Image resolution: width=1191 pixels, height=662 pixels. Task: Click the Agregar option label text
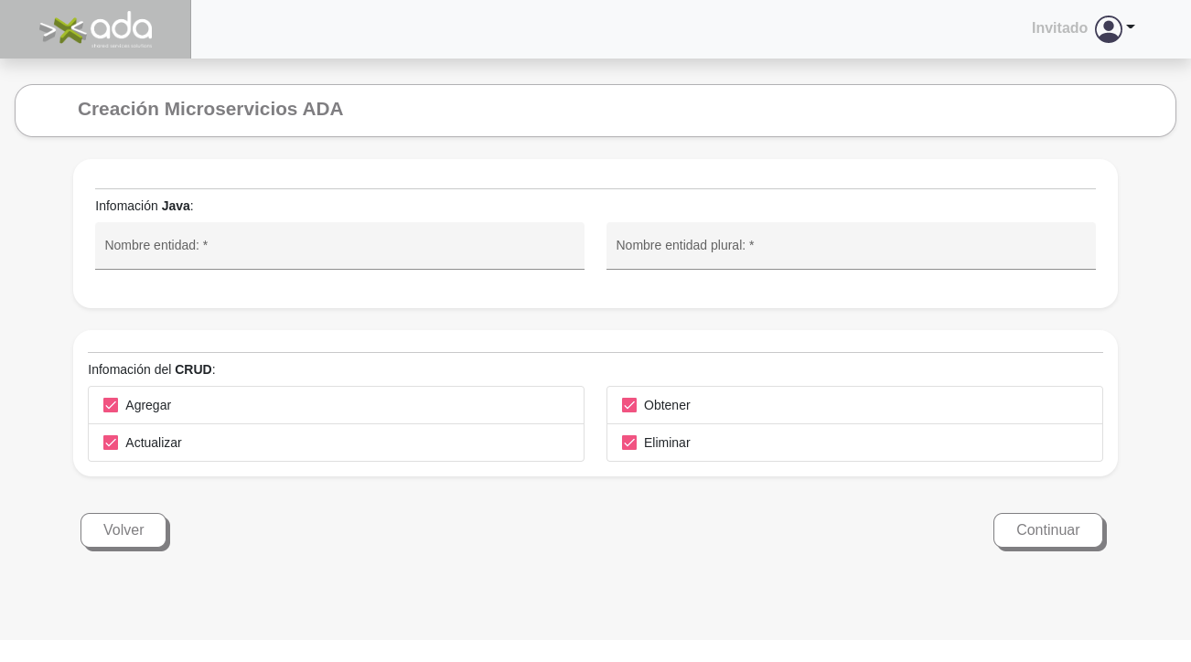point(148,405)
